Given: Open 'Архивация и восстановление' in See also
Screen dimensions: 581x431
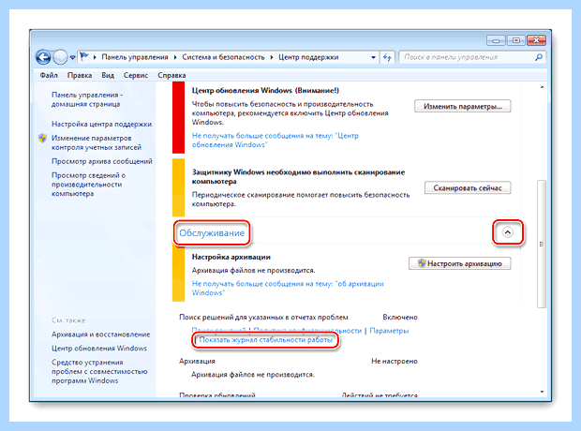Looking at the screenshot, I should (x=101, y=334).
